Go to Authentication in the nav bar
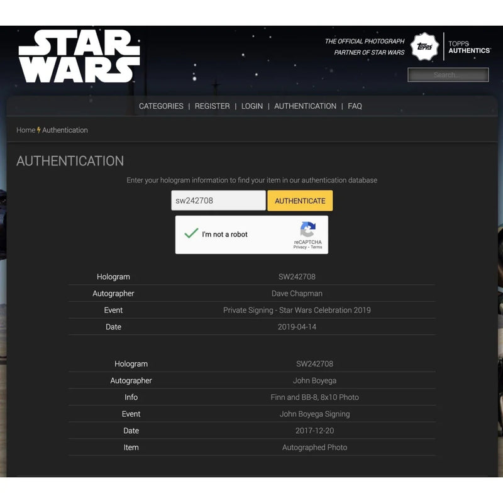 click(305, 106)
